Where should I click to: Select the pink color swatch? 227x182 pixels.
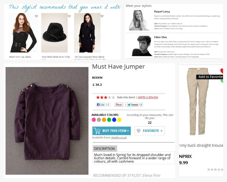[94, 120]
